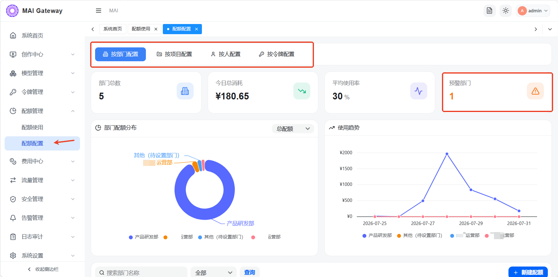Click the 预警部门 warning triangle icon

[x=536, y=91]
